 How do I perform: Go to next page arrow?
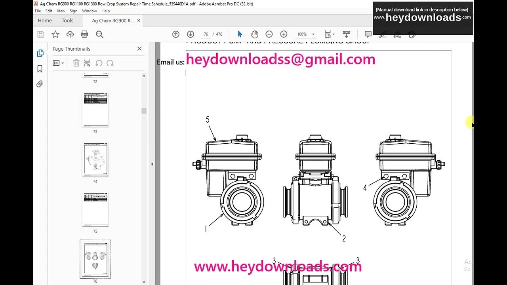pos(191,34)
